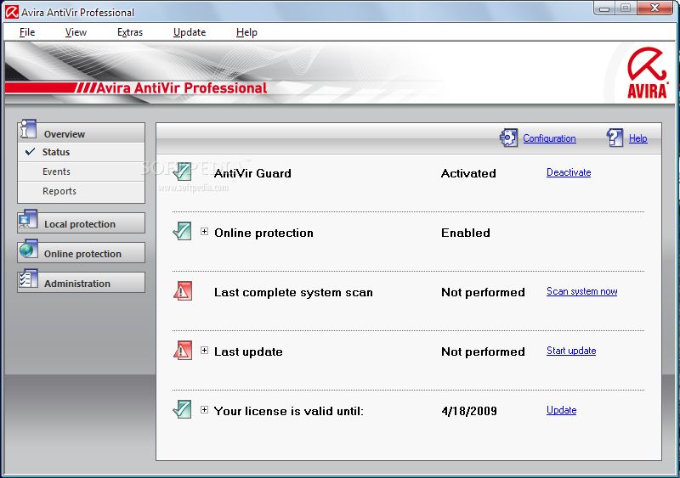Expand the Last update details
The width and height of the screenshot is (680, 478).
point(204,350)
